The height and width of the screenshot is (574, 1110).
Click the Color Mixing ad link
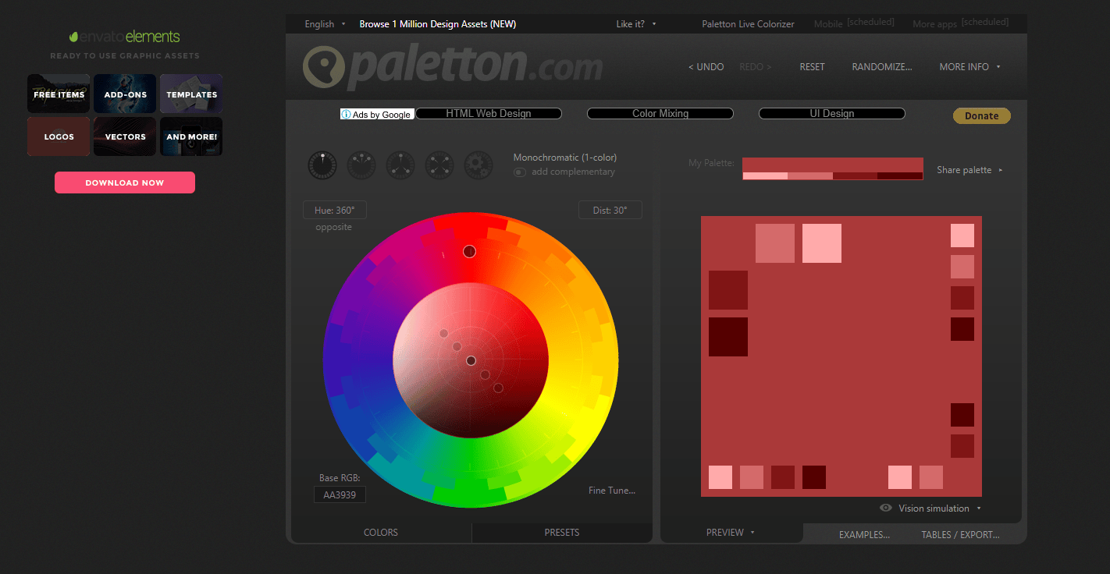click(x=660, y=114)
